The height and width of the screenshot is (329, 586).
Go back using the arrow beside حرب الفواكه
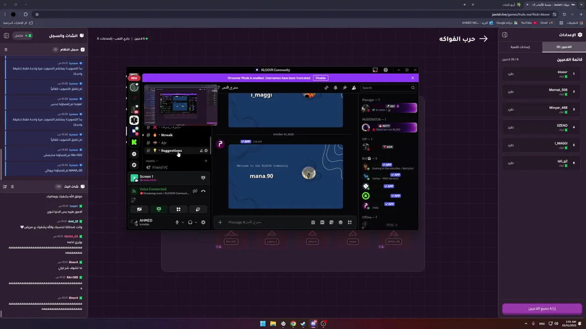coord(483,39)
